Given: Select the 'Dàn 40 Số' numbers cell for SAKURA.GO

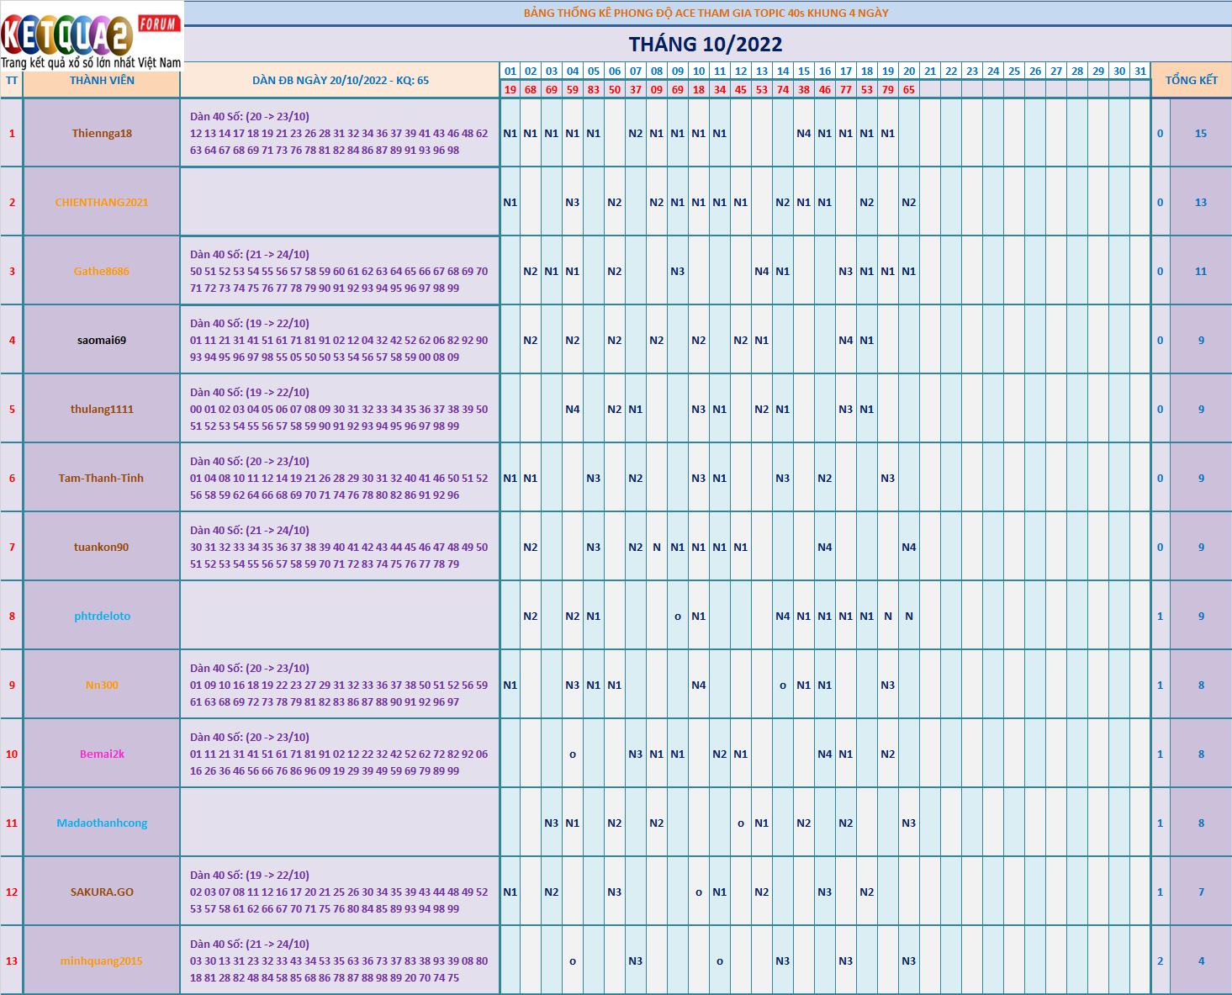Looking at the screenshot, I should 340,892.
